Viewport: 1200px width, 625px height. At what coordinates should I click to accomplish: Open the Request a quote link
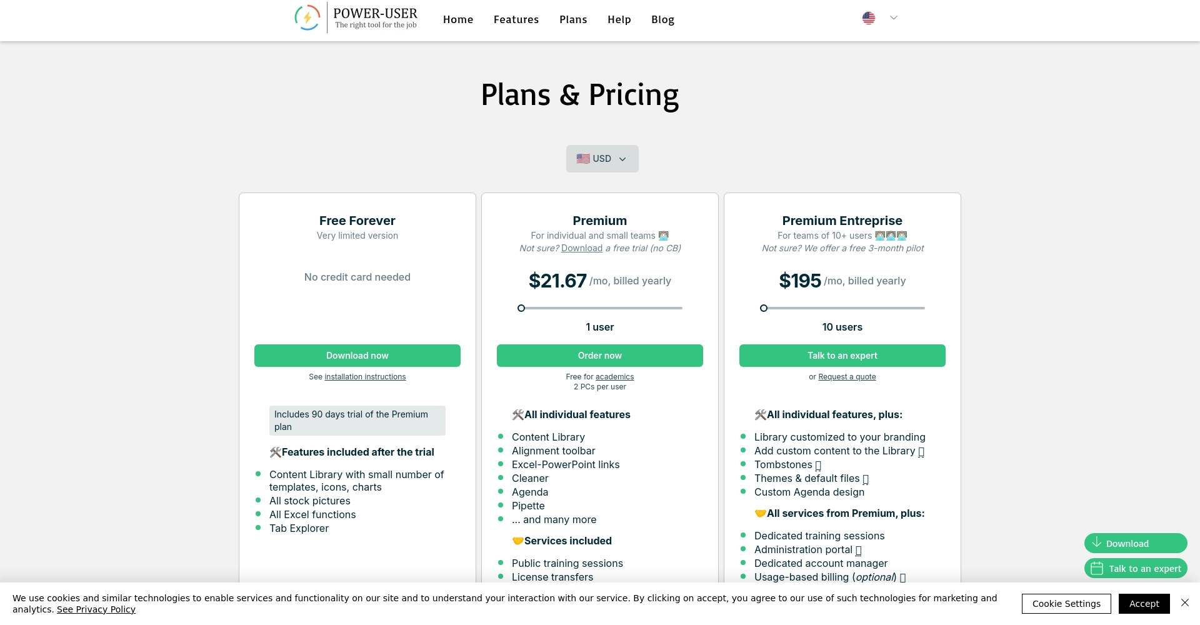pyautogui.click(x=847, y=377)
